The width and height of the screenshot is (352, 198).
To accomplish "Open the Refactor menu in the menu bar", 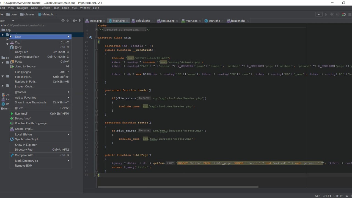I will pyautogui.click(x=46, y=8).
